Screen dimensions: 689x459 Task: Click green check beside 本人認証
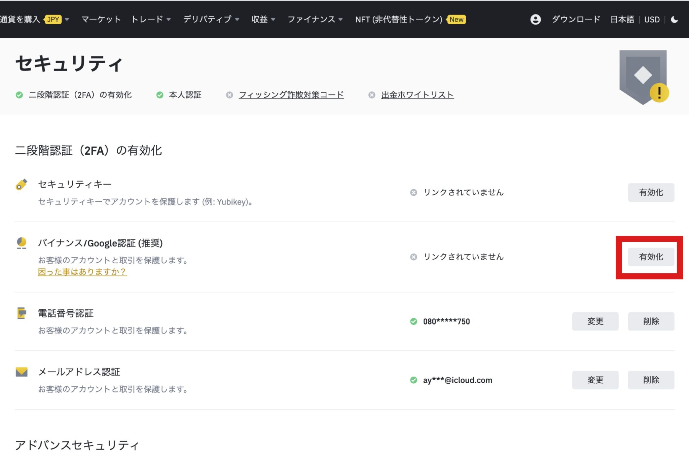[x=160, y=95]
